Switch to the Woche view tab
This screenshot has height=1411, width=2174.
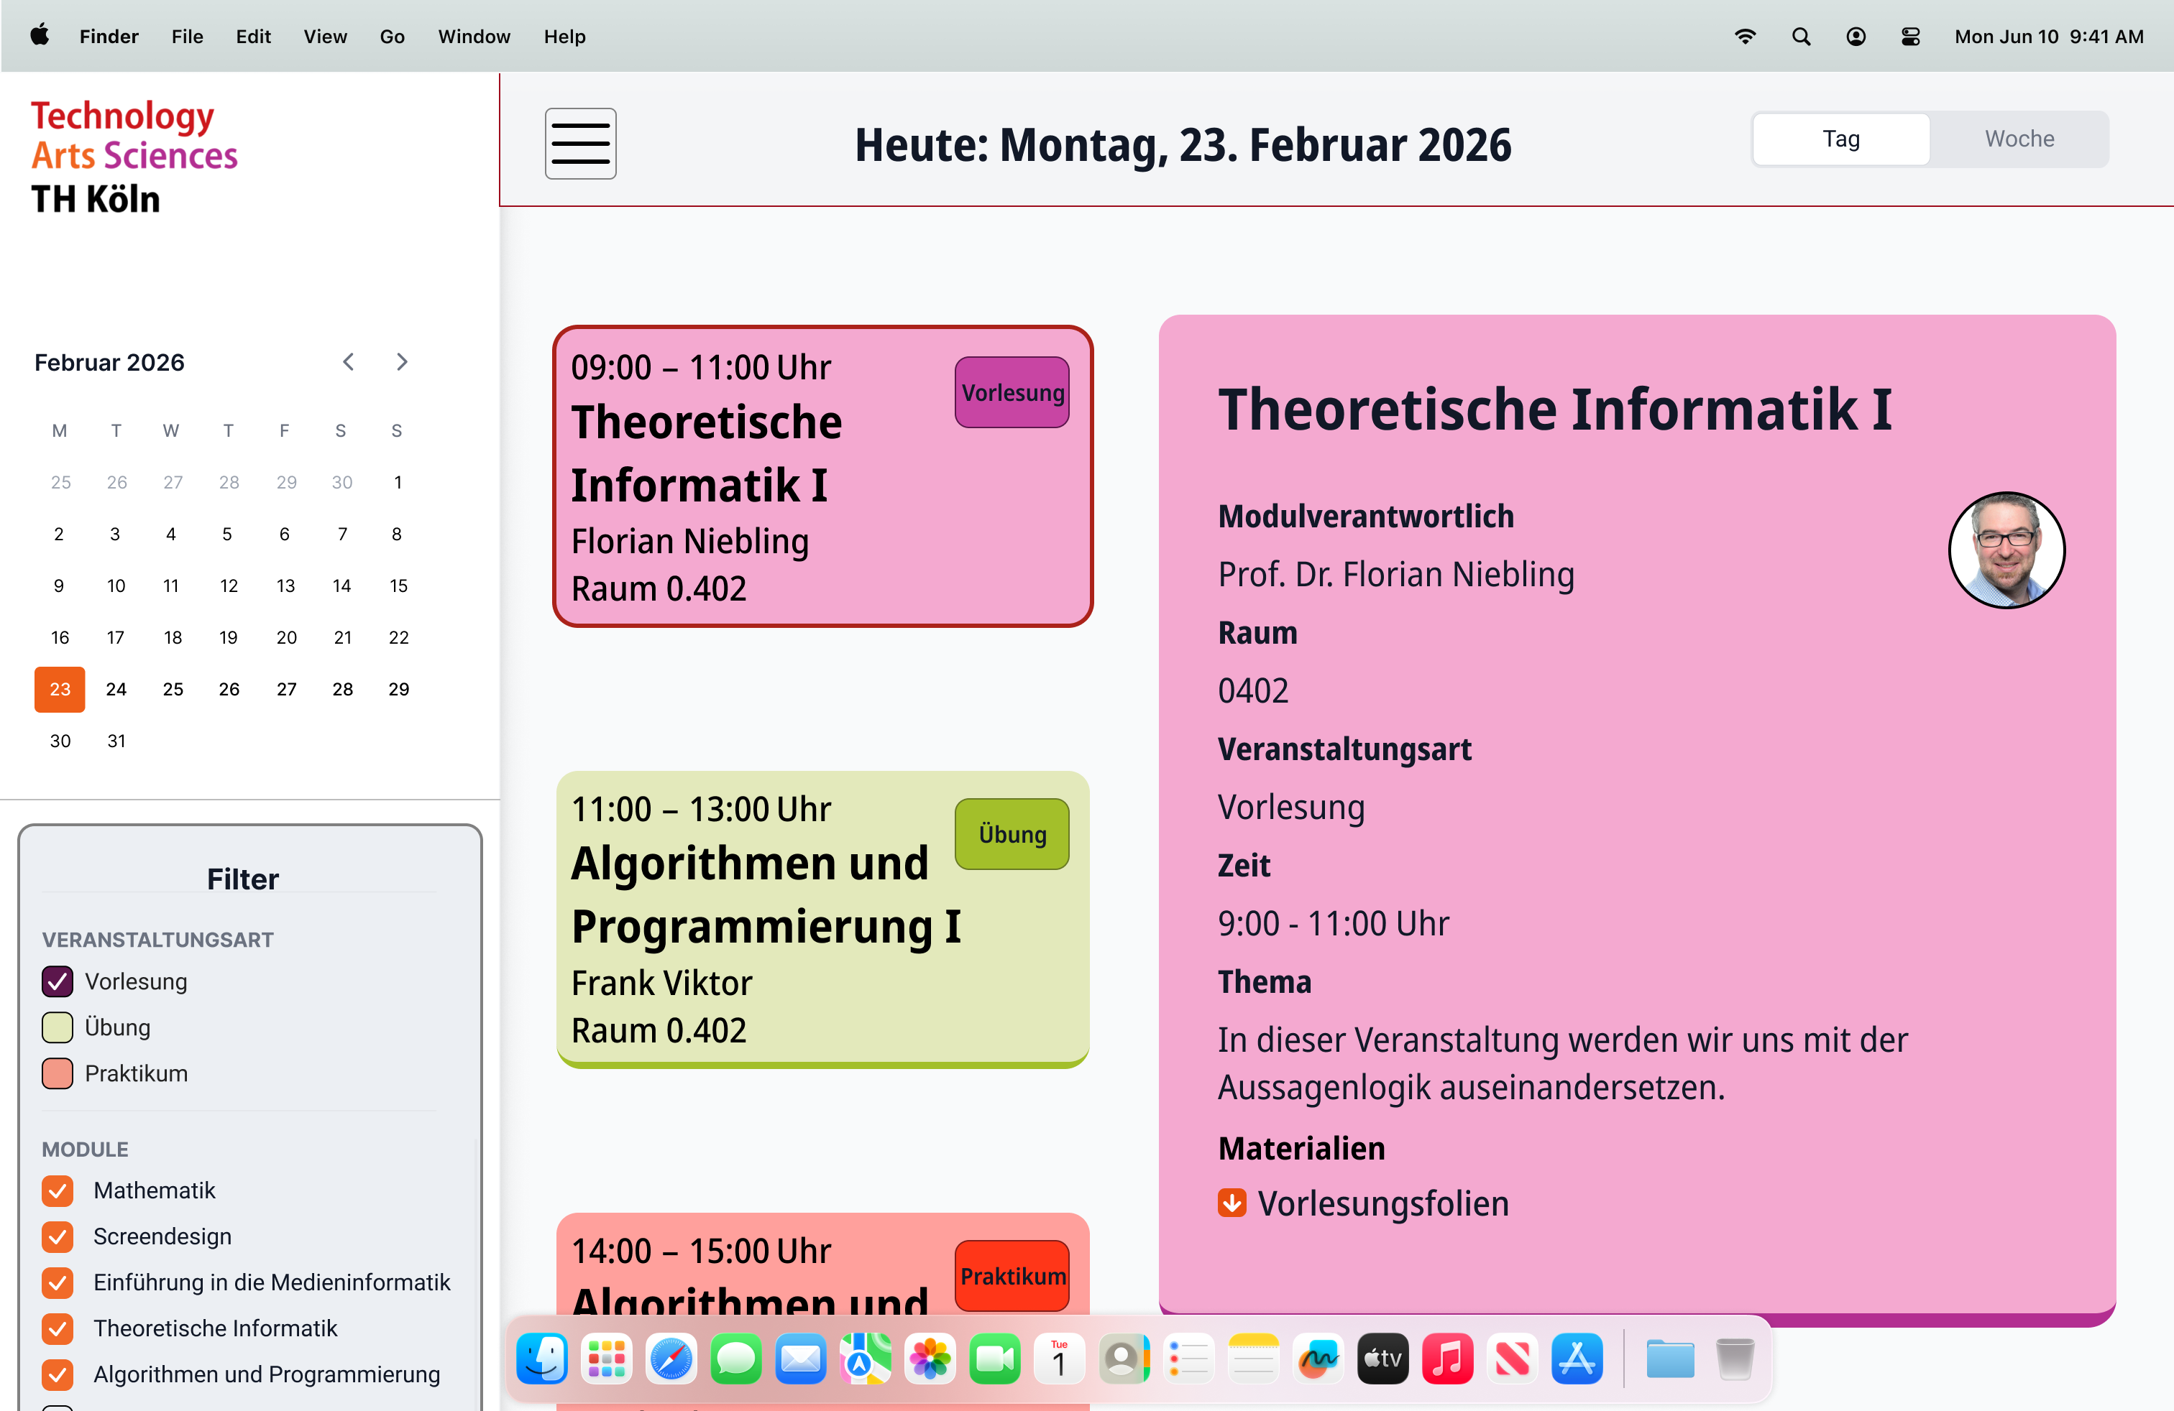pyautogui.click(x=2019, y=139)
